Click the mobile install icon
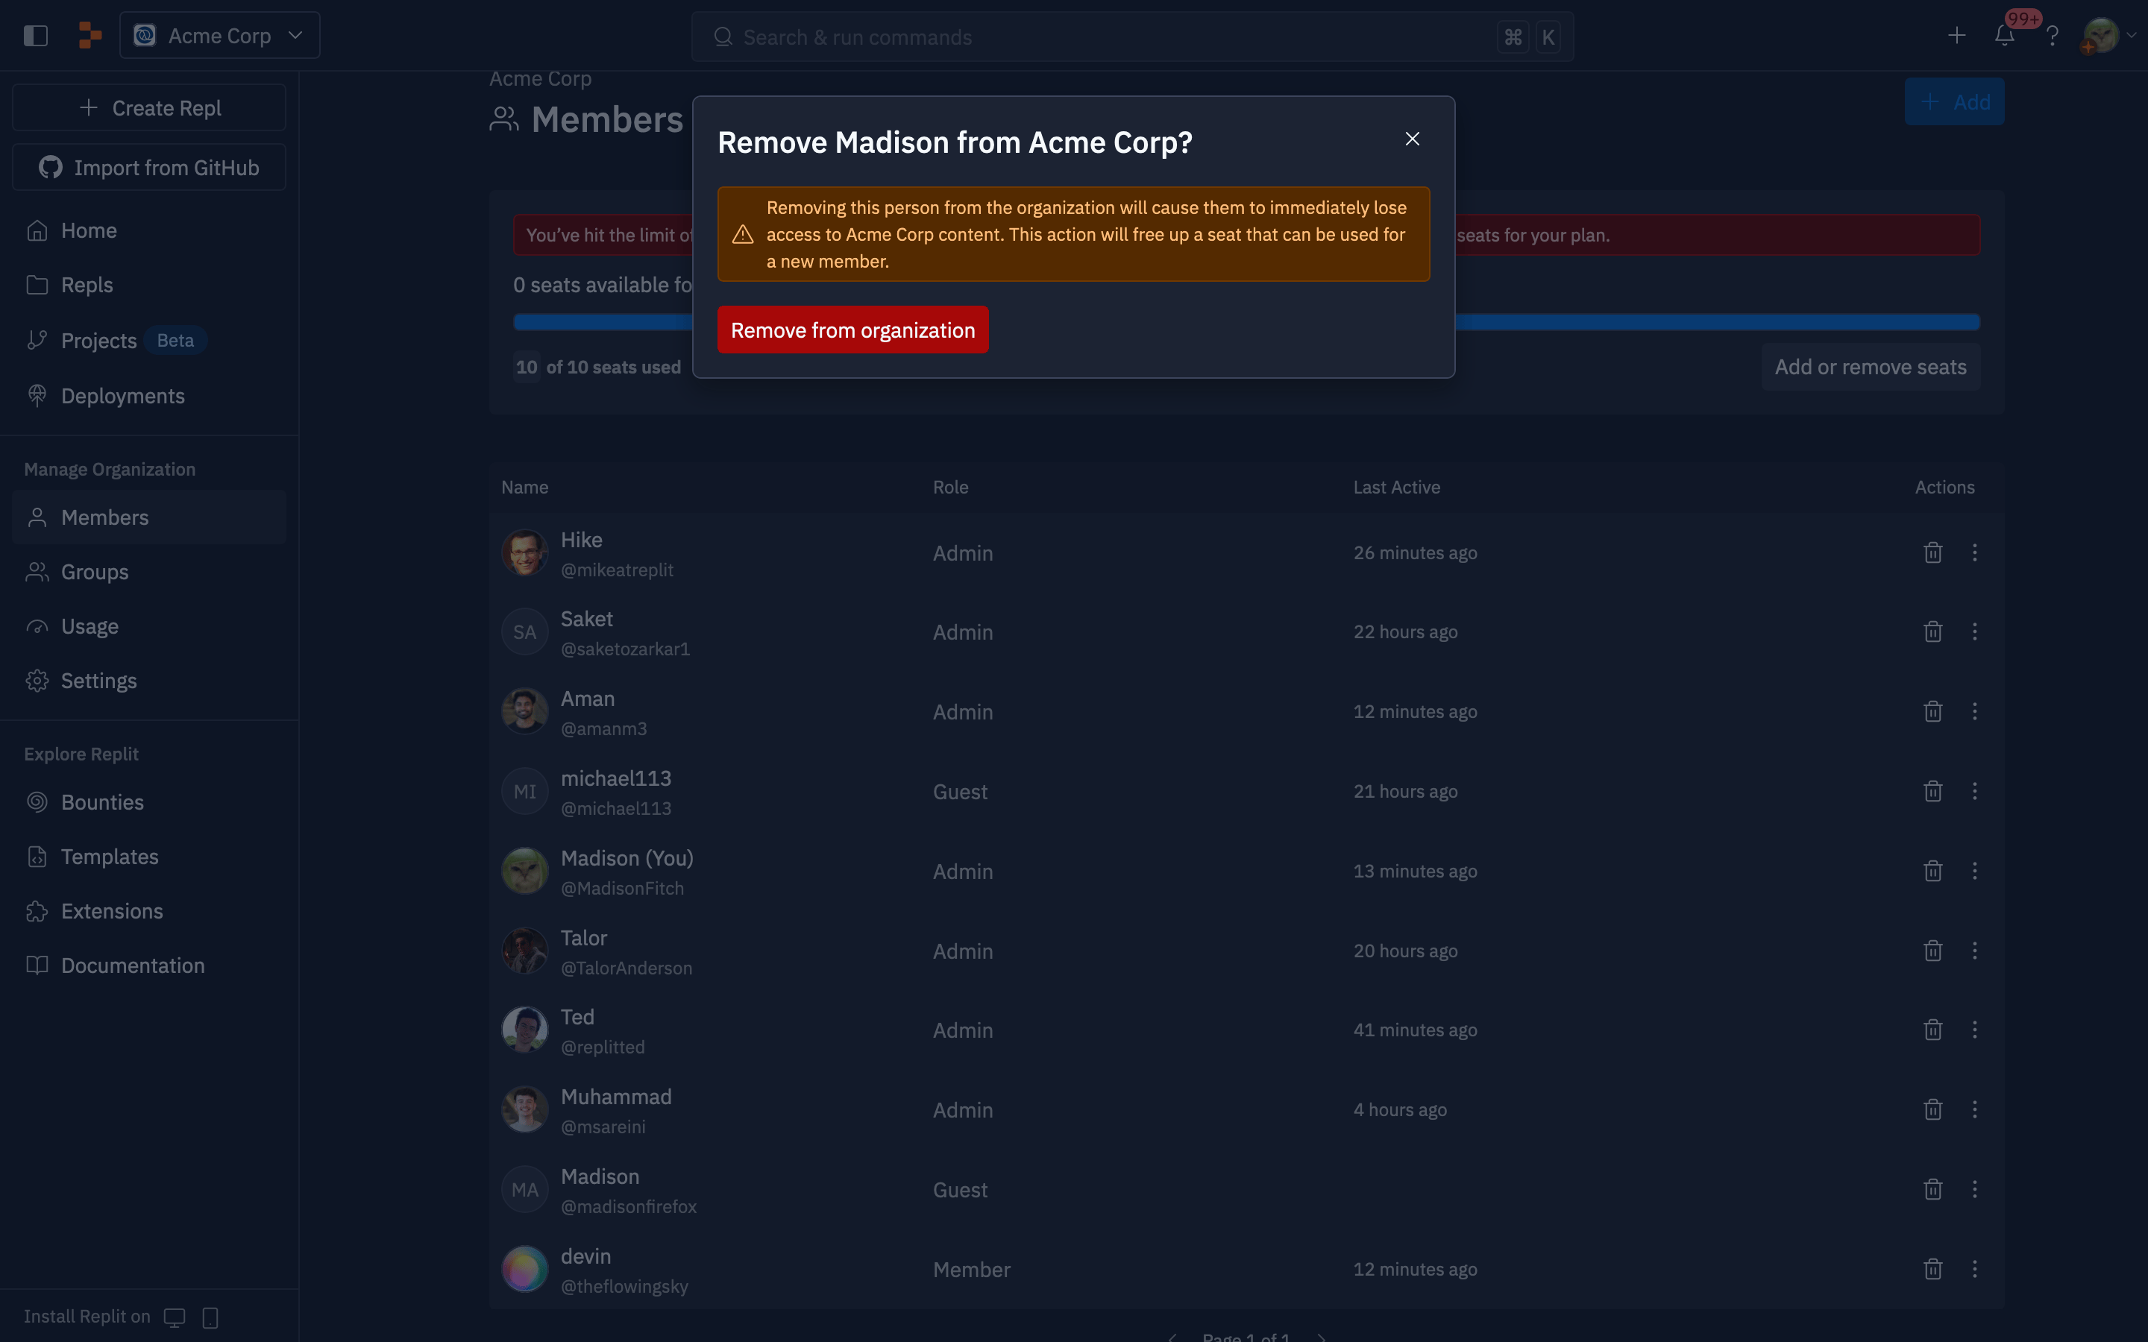 coord(210,1317)
